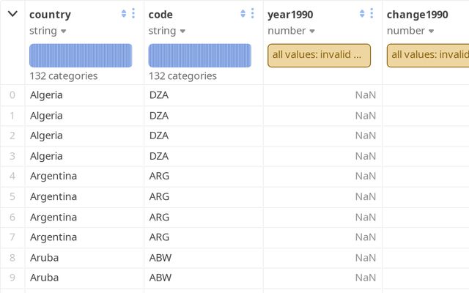Collapse the column summary header chevron
469x293 pixels.
pos(12,14)
